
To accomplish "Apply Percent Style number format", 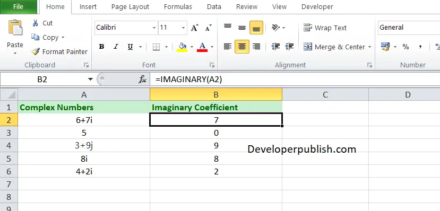I will tap(406, 47).
